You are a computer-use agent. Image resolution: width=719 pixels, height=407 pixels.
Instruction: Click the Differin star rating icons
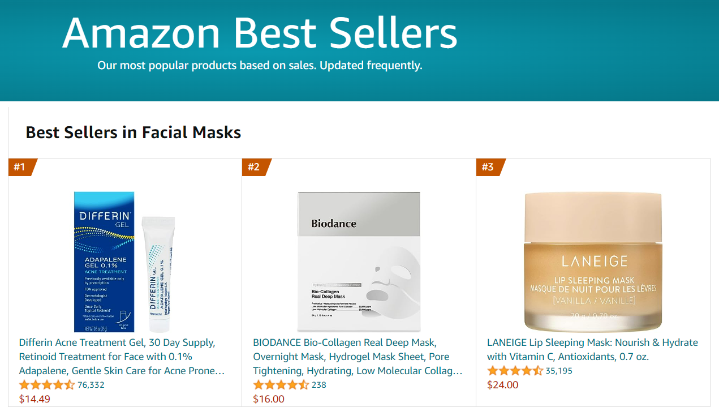pyautogui.click(x=47, y=385)
